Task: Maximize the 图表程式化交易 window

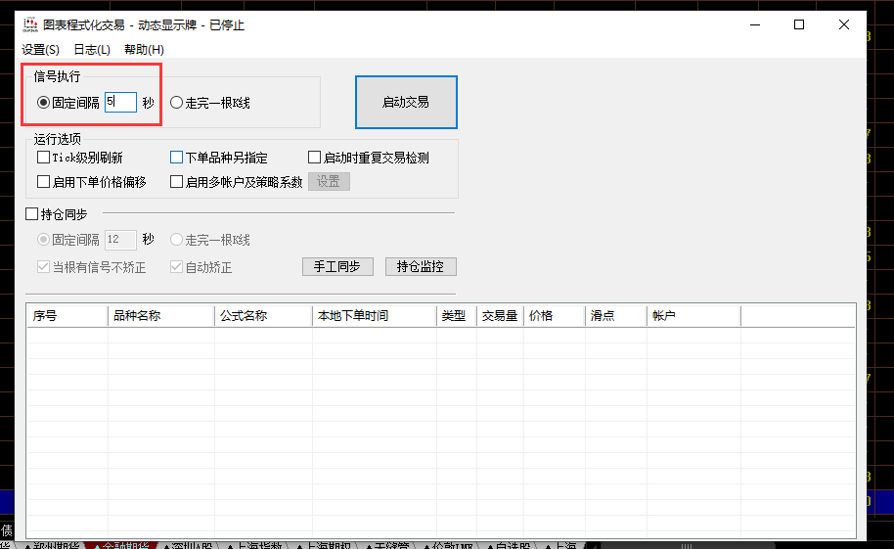Action: coord(799,24)
